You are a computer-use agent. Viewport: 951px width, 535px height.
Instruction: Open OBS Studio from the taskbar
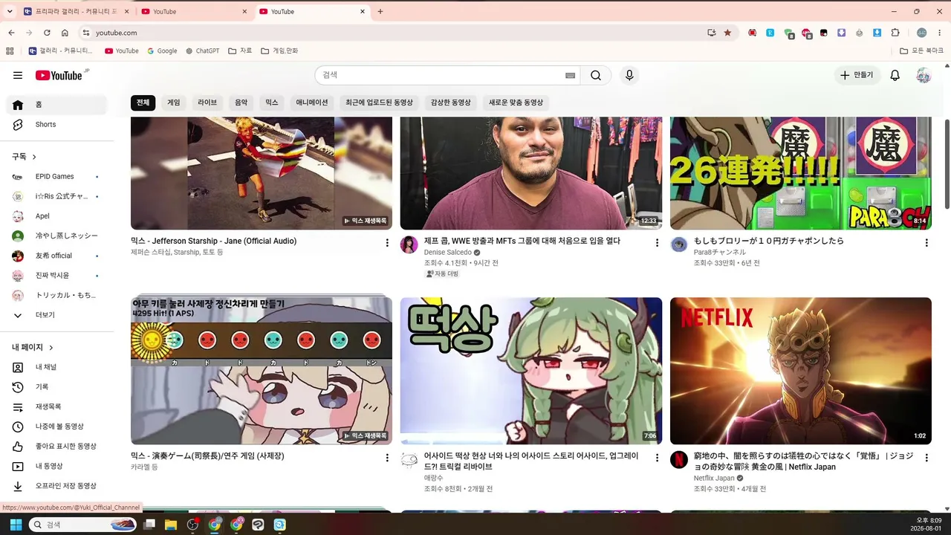tap(193, 525)
